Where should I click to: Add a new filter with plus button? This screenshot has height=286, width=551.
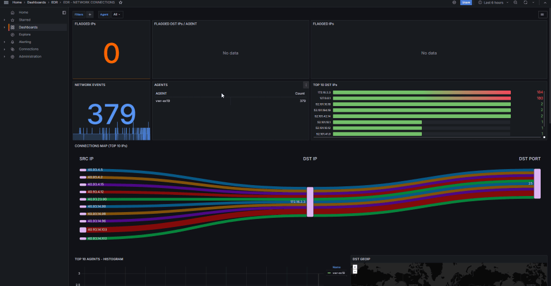click(90, 14)
